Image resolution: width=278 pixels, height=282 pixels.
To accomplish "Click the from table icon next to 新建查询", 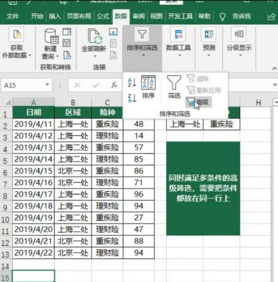I will [x=67, y=43].
